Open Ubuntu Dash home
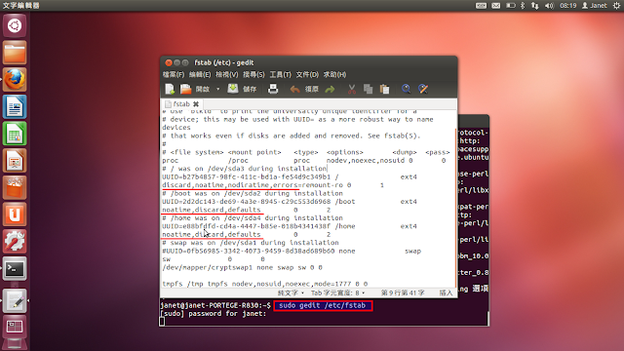Viewport: 624px width, 351px height. (15, 26)
